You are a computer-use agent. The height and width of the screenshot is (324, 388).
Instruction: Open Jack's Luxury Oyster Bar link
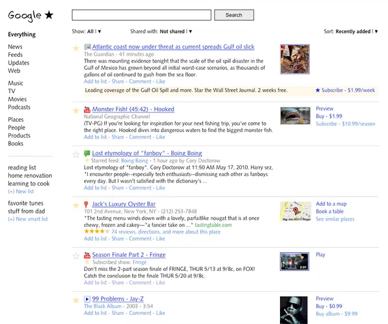(124, 204)
